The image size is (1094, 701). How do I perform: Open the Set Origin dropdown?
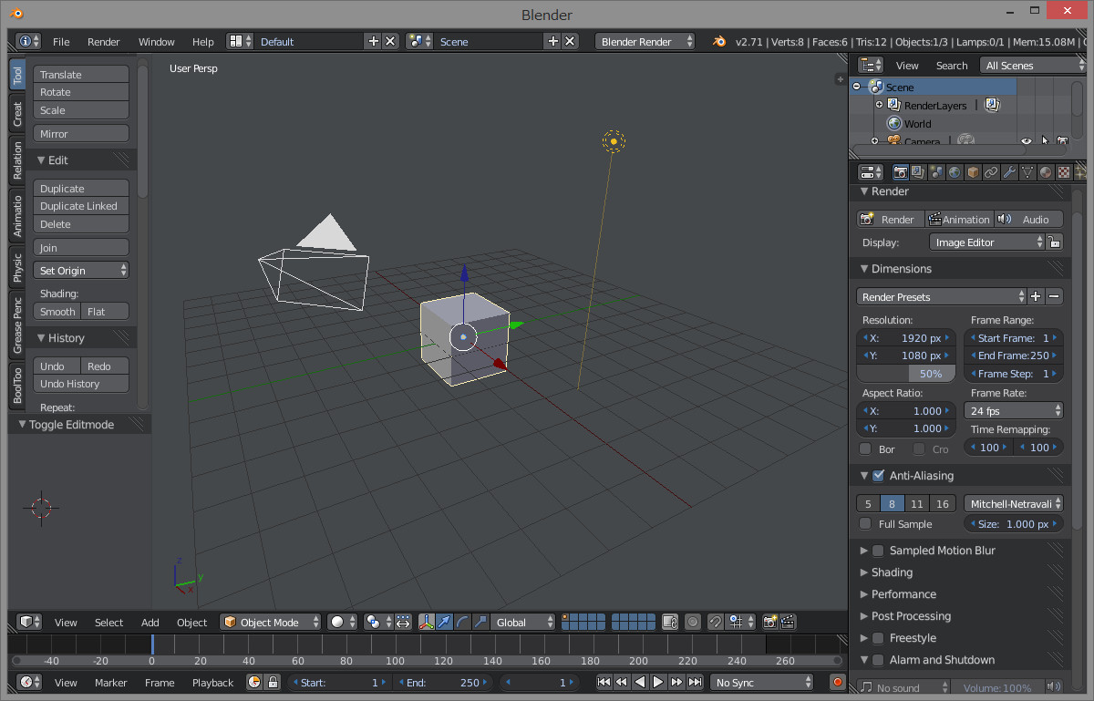(81, 270)
